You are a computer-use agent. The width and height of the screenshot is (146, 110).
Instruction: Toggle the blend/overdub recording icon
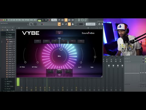coord(69,20)
